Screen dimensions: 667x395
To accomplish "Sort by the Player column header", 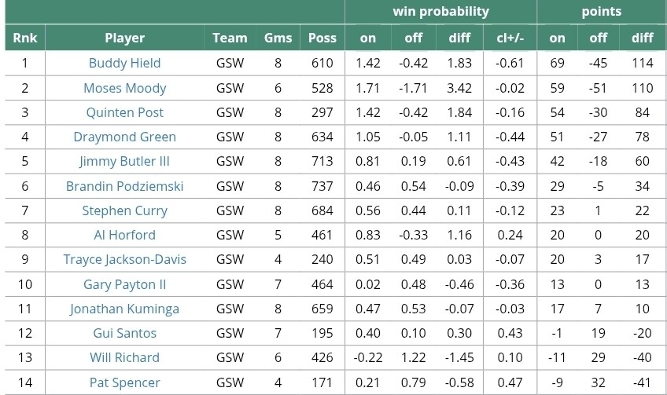I will pyautogui.click(x=124, y=38).
